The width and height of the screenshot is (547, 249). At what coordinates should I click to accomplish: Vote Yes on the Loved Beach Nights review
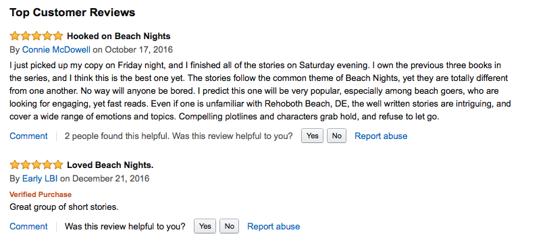tap(205, 226)
